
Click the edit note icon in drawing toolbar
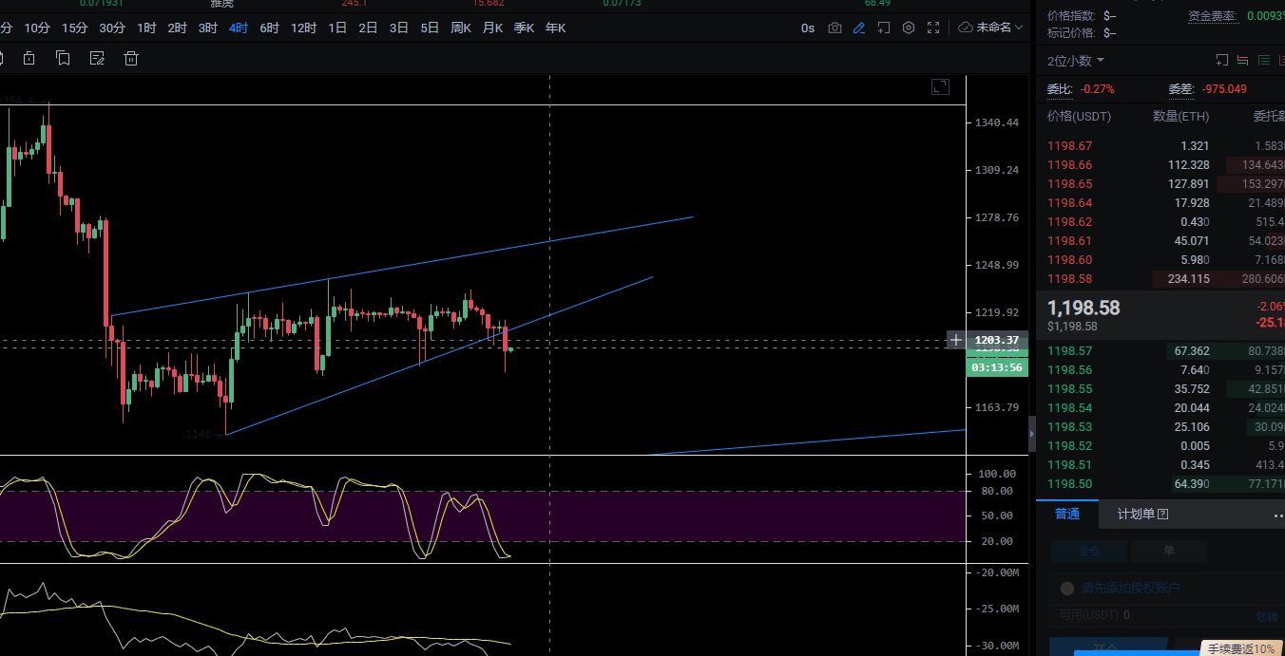[x=97, y=59]
